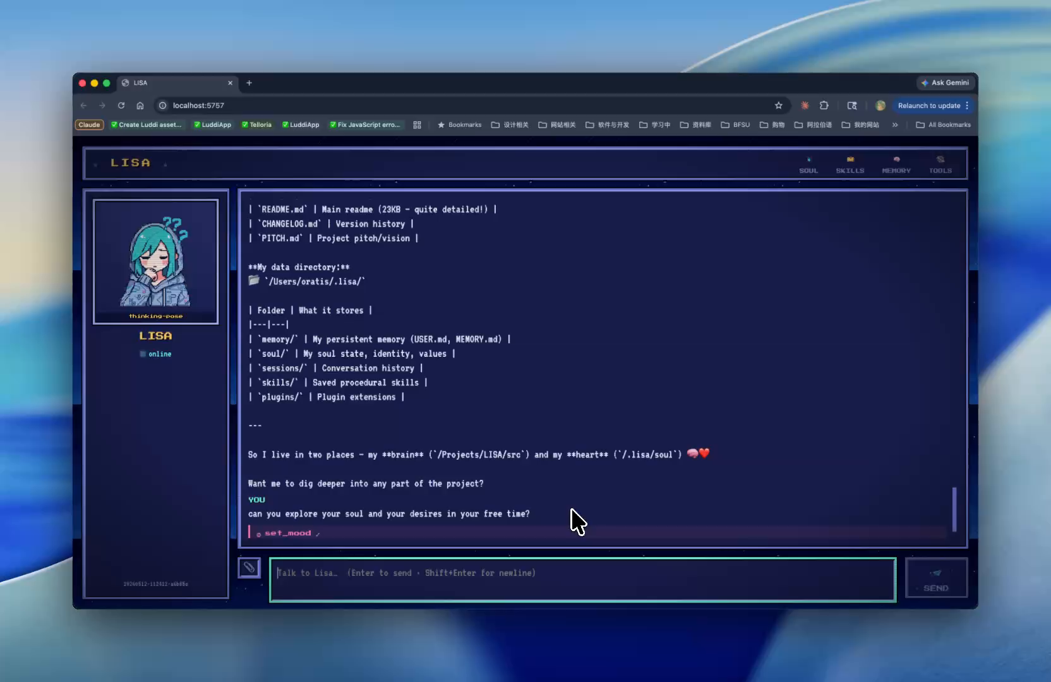This screenshot has width=1051, height=682.
Task: Click the browser back arrow
Action: pyautogui.click(x=84, y=105)
